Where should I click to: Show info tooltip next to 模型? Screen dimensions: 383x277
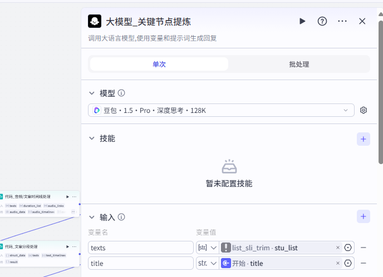(x=121, y=93)
